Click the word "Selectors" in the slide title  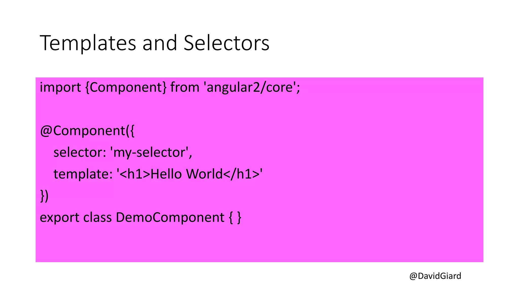point(226,43)
